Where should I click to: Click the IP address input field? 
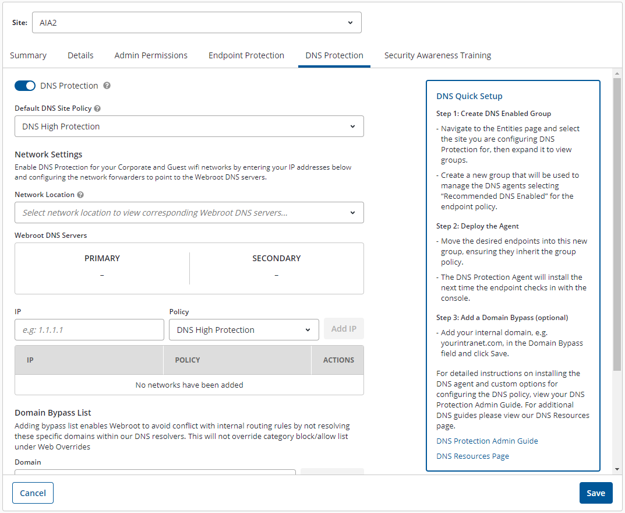89,330
